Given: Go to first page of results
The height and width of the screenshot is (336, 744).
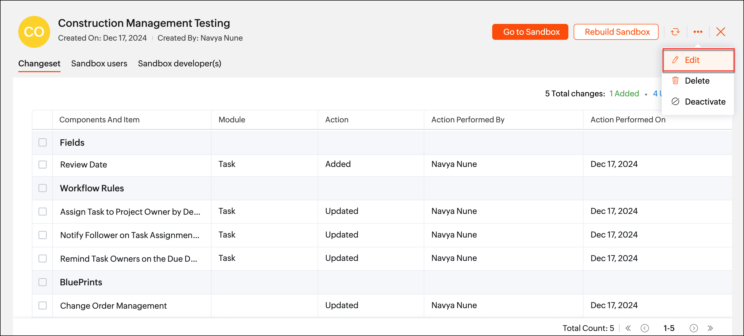Looking at the screenshot, I should tap(628, 328).
